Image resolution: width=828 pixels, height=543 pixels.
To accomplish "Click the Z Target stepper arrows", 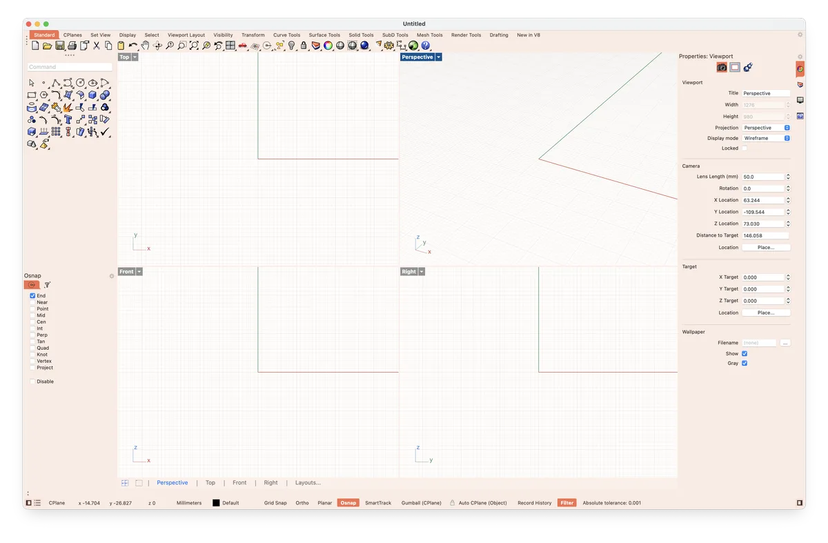I will point(788,301).
